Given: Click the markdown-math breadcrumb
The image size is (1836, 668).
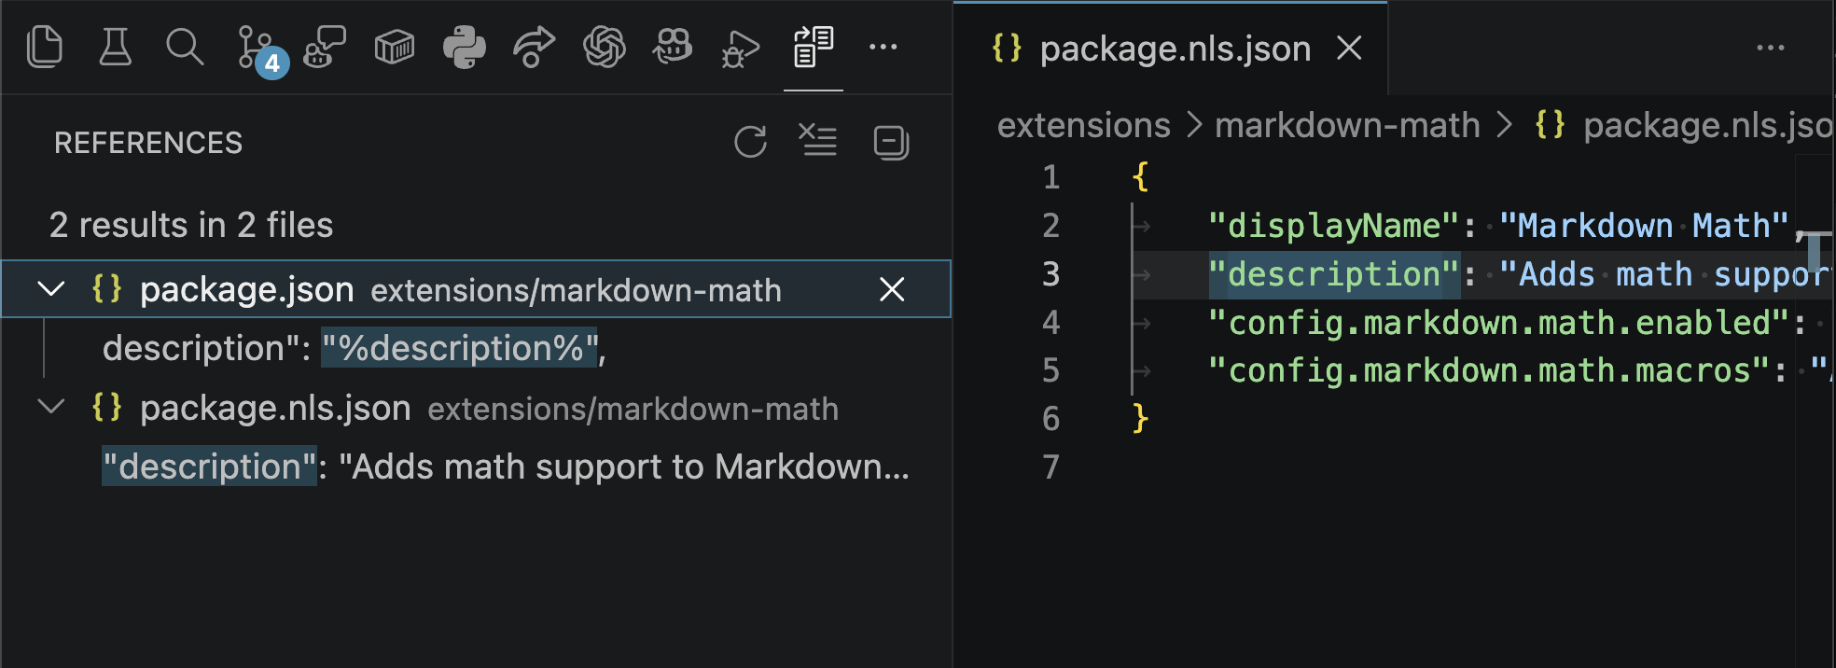Looking at the screenshot, I should point(1347,125).
